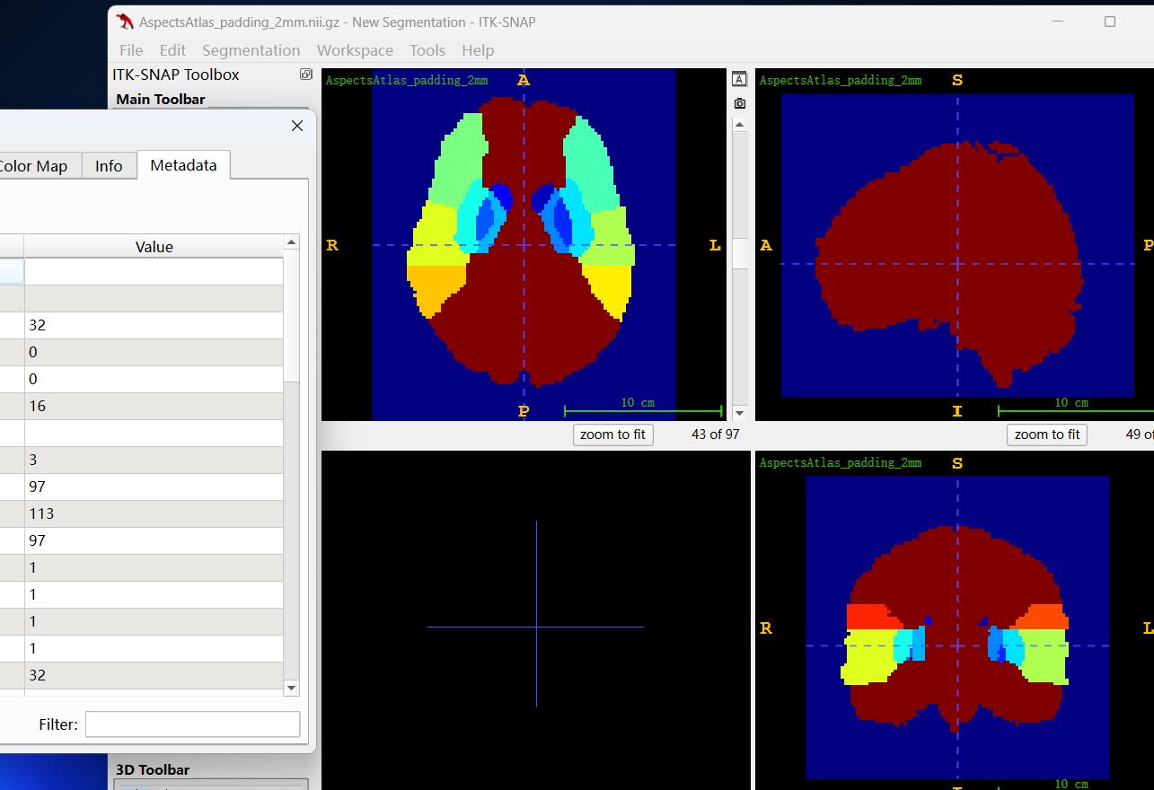This screenshot has height=790, width=1154.
Task: Click the metadata table scroll-up arrow
Action: point(291,242)
